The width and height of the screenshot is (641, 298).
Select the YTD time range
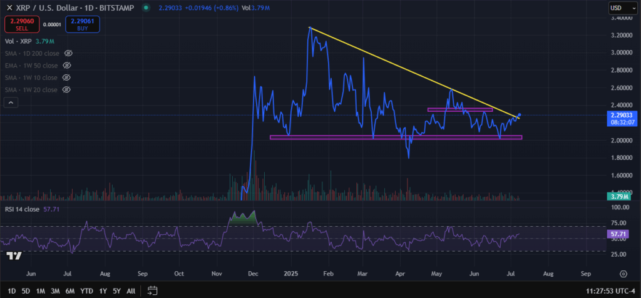86,291
